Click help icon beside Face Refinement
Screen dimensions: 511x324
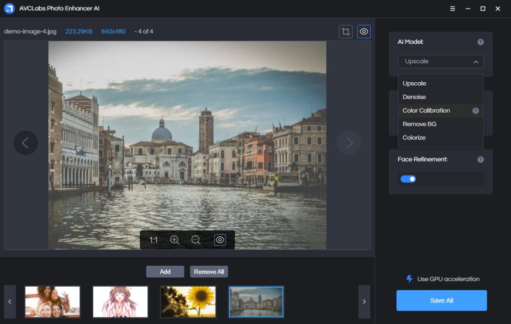click(481, 160)
